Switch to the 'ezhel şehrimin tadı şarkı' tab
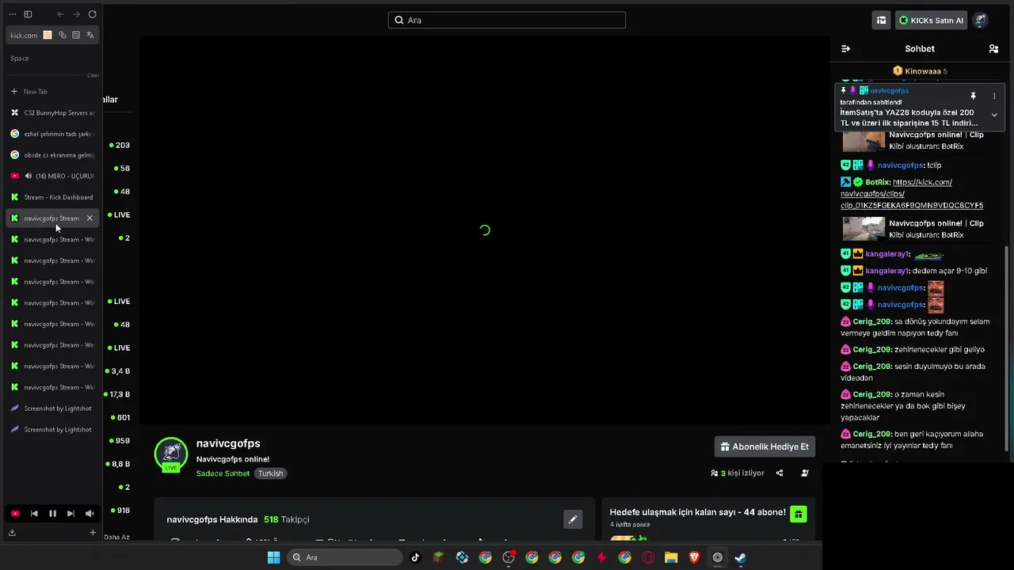The height and width of the screenshot is (570, 1014). [51, 134]
